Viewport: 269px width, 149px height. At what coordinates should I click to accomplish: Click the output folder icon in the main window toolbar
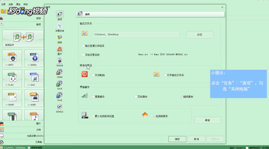tap(3, 11)
